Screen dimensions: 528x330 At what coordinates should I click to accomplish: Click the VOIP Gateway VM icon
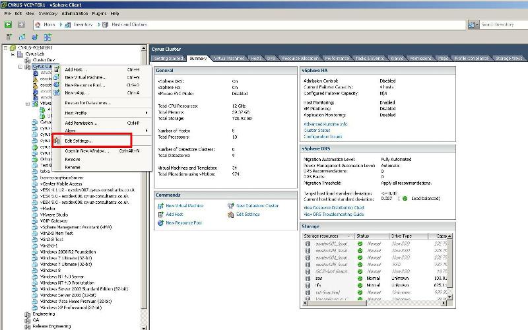35,221
